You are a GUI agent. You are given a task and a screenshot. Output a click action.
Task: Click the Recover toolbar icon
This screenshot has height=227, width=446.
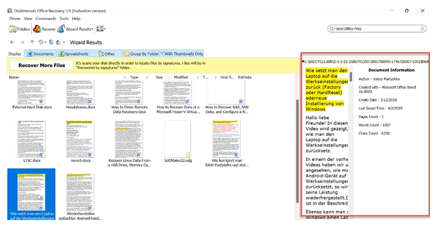pos(37,29)
